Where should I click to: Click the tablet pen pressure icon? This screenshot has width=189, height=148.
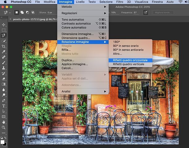[146, 12]
